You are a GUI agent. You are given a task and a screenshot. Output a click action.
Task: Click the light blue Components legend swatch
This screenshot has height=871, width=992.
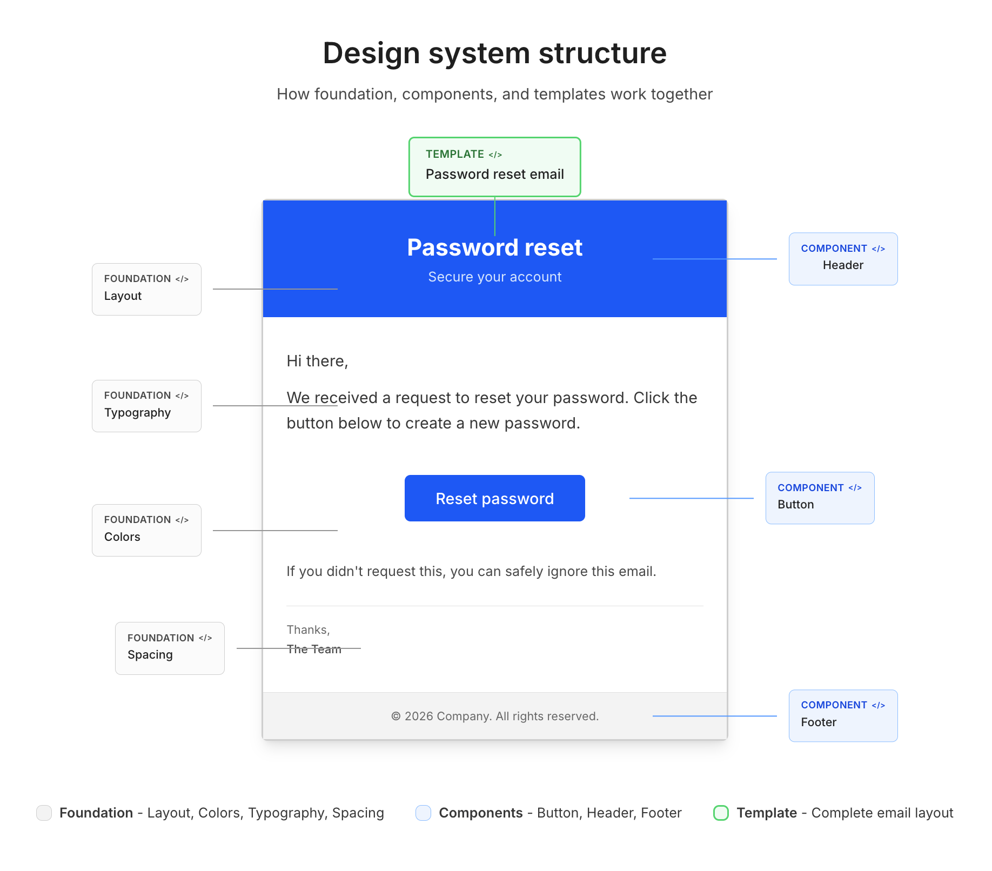(423, 813)
